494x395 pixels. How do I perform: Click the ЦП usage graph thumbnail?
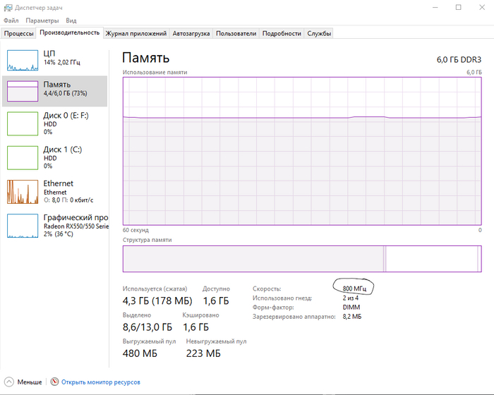pyautogui.click(x=23, y=60)
